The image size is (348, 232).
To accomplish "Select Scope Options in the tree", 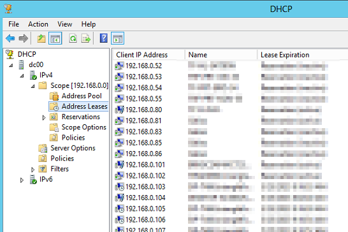I will click(x=84, y=127).
